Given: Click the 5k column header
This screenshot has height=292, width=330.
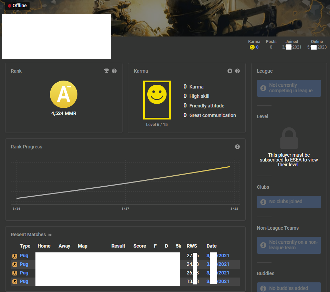Looking at the screenshot, I should (178, 246).
